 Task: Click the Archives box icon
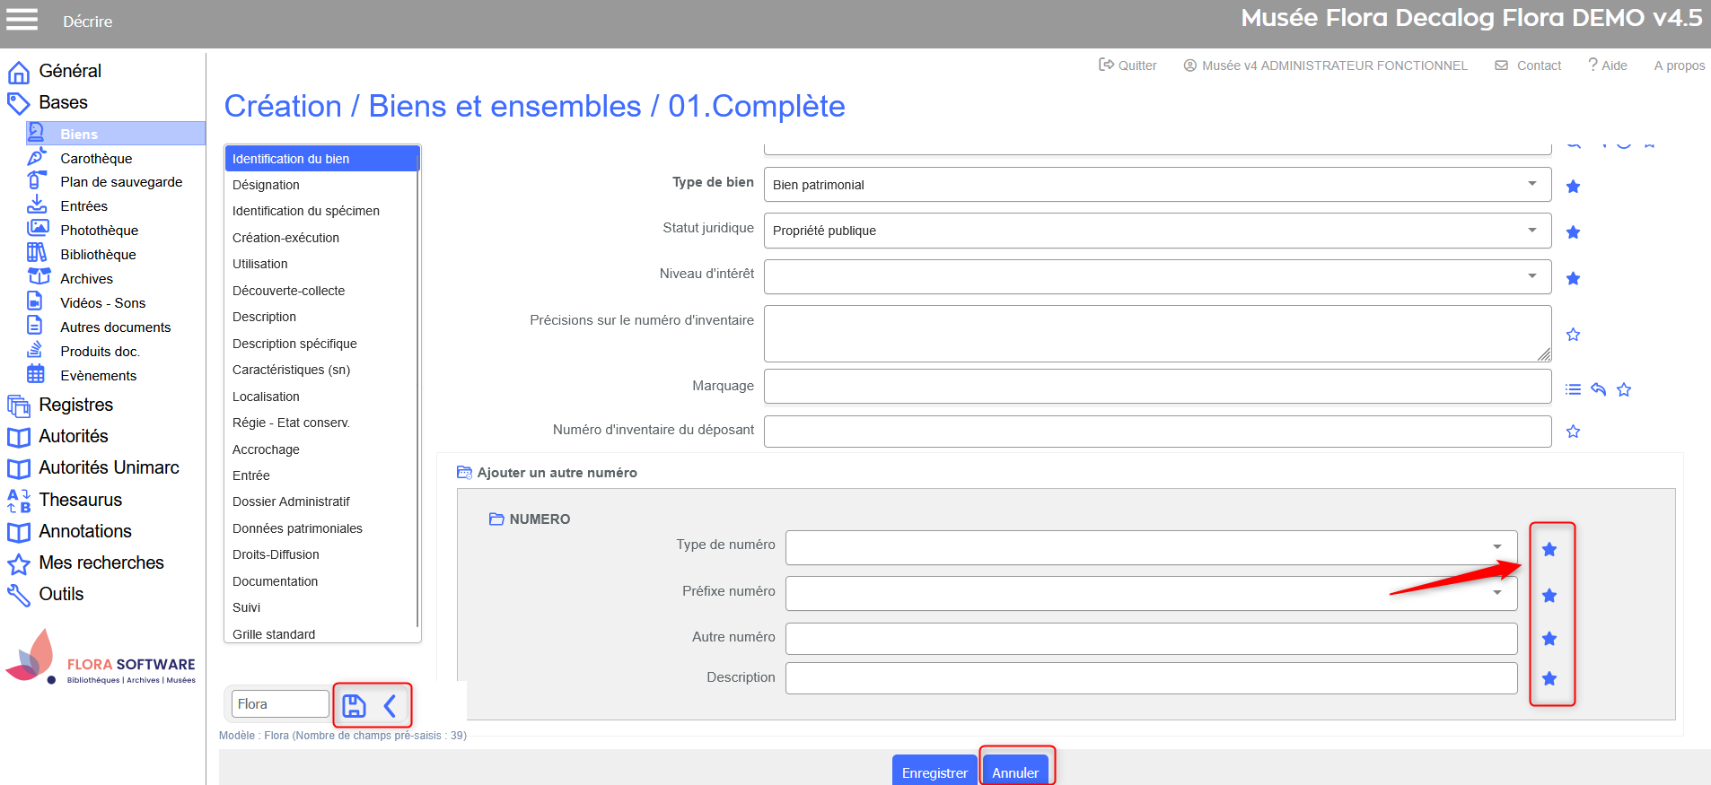(39, 276)
